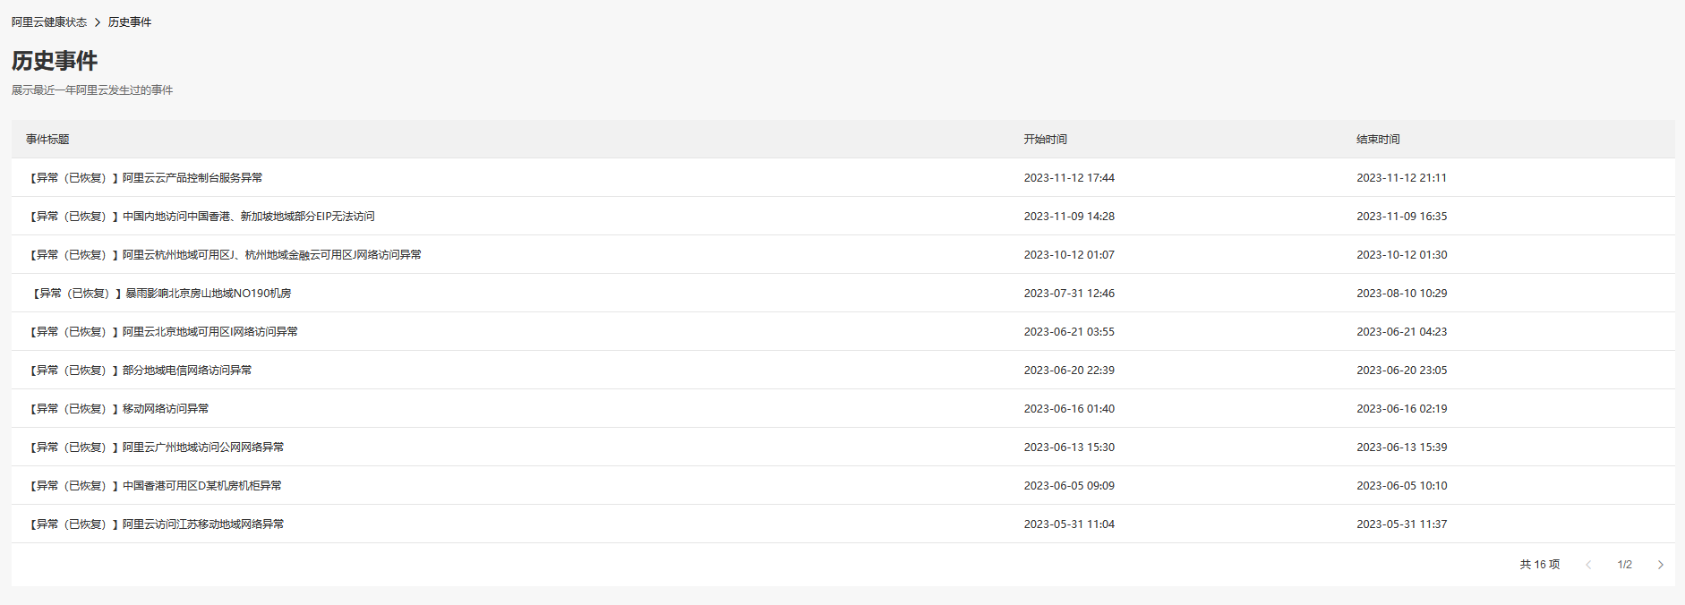
Task: Click the 事件标题 column header
Action: pos(47,140)
